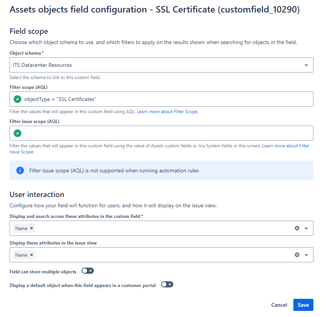Save the field configuration
Image resolution: width=326 pixels, height=317 pixels.
[x=303, y=305]
